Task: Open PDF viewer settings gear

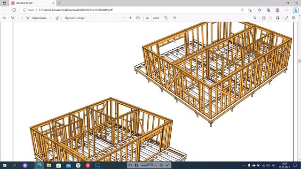Action: pyautogui.click(x=293, y=18)
